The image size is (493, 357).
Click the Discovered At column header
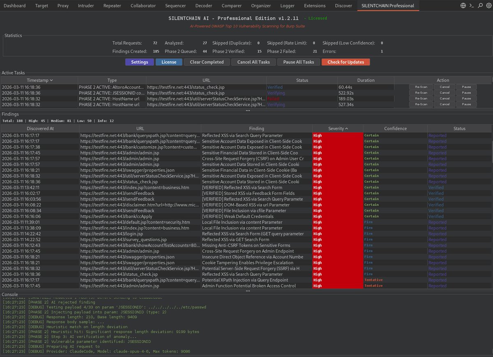tap(40, 129)
